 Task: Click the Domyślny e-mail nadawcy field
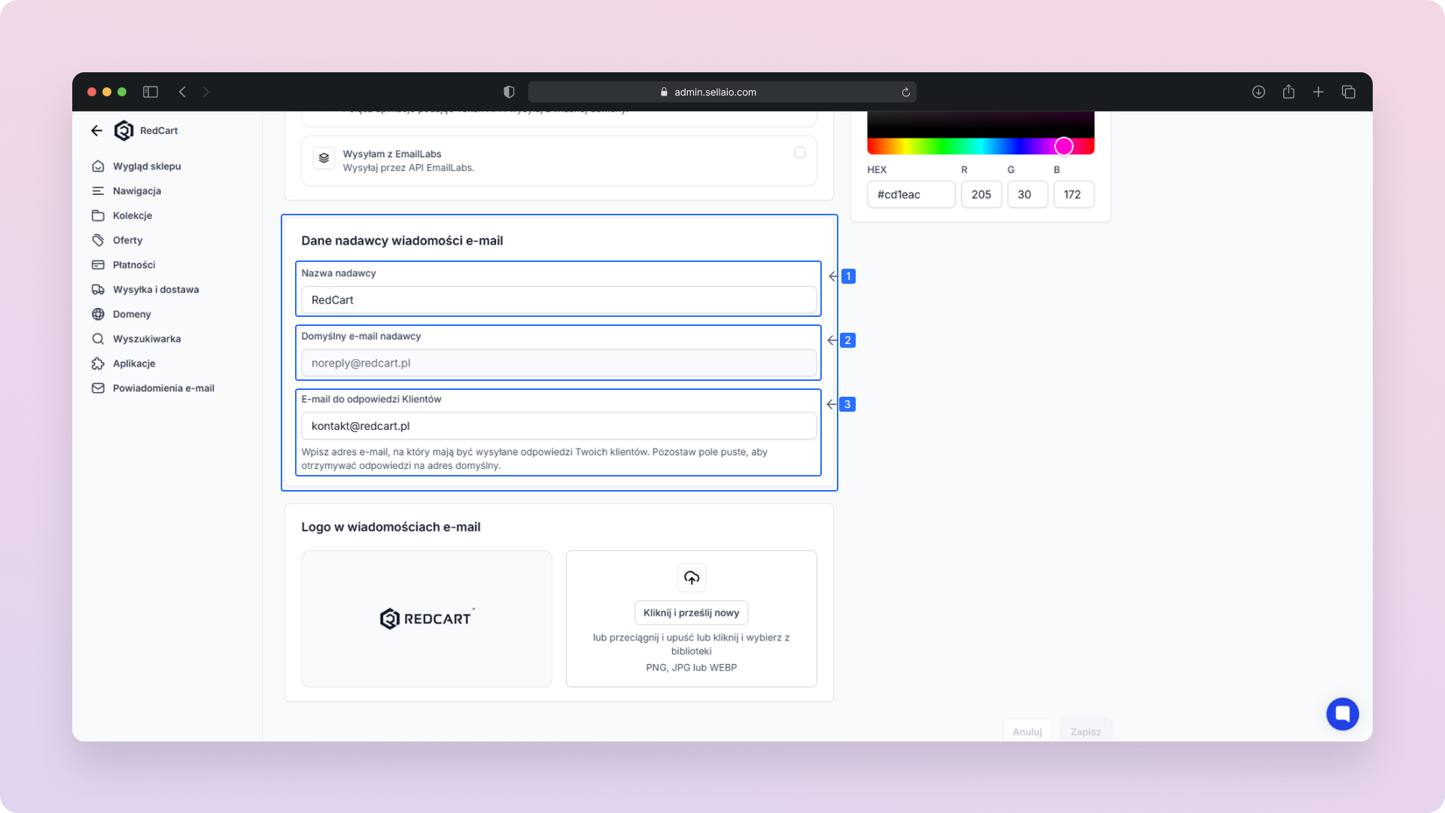tap(558, 363)
